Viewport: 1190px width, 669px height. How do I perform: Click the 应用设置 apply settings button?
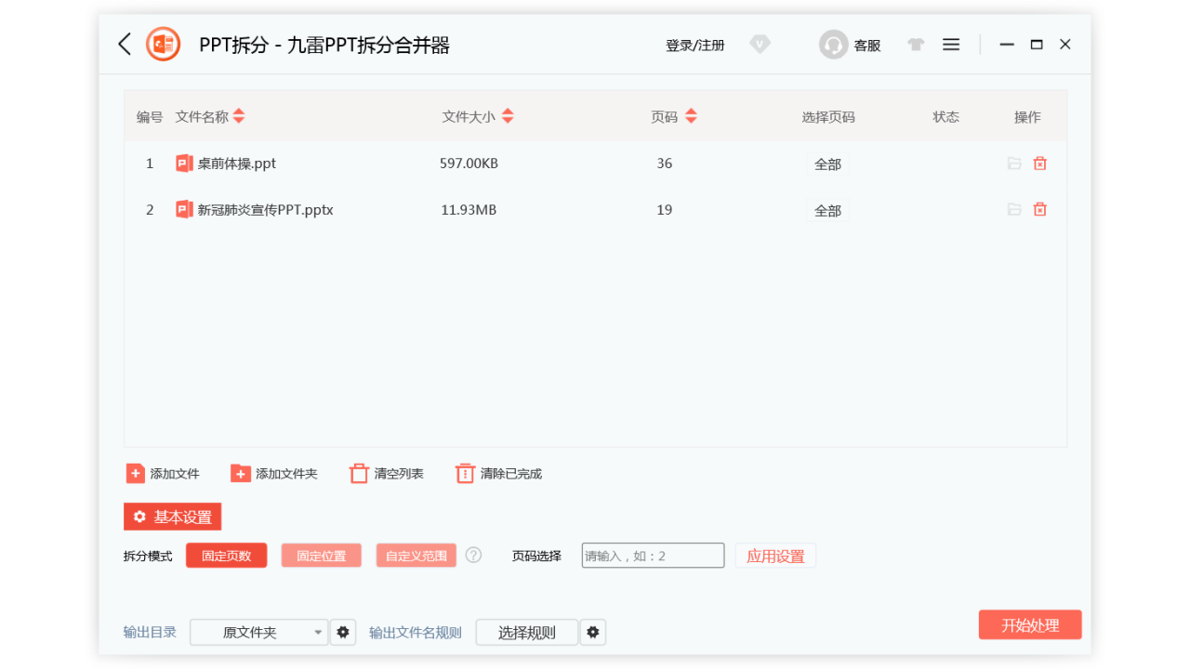point(775,555)
